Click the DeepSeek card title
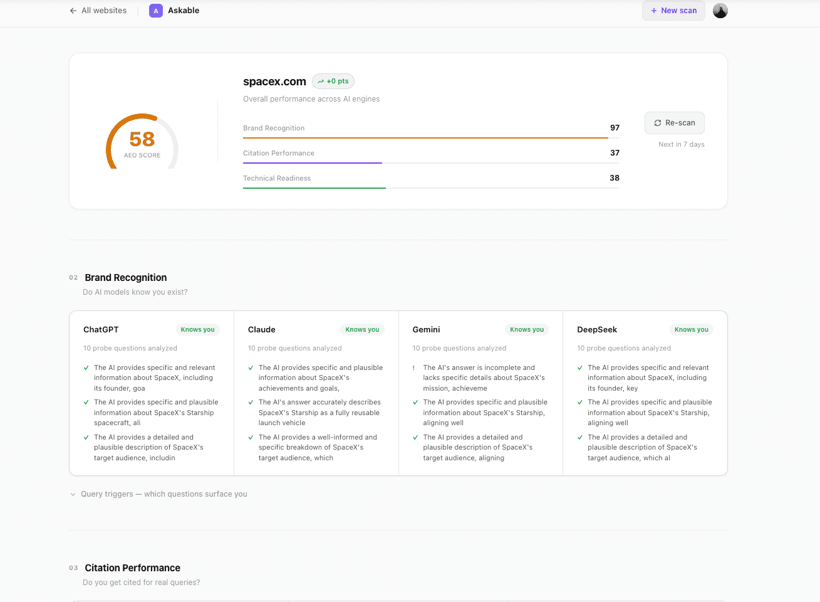 pyautogui.click(x=597, y=330)
